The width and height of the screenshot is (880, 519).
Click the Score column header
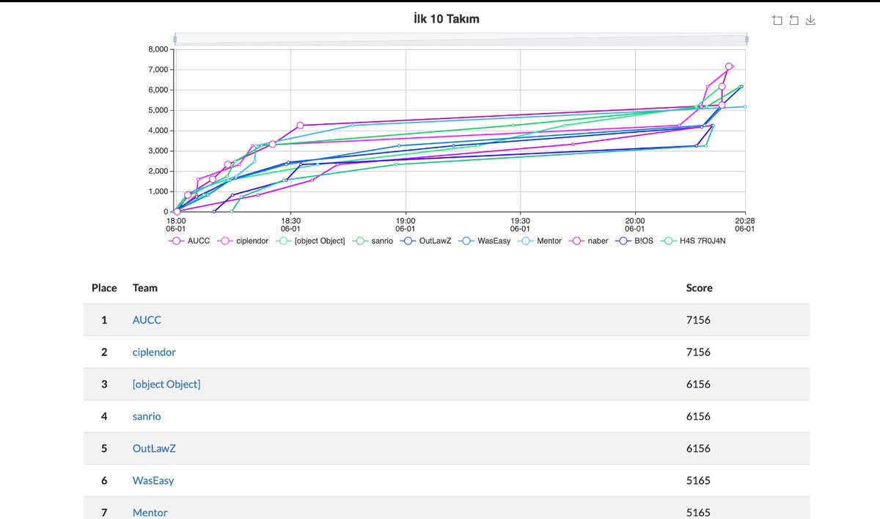click(x=699, y=288)
